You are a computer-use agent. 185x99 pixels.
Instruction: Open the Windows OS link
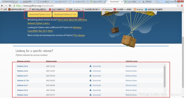click(77, 27)
